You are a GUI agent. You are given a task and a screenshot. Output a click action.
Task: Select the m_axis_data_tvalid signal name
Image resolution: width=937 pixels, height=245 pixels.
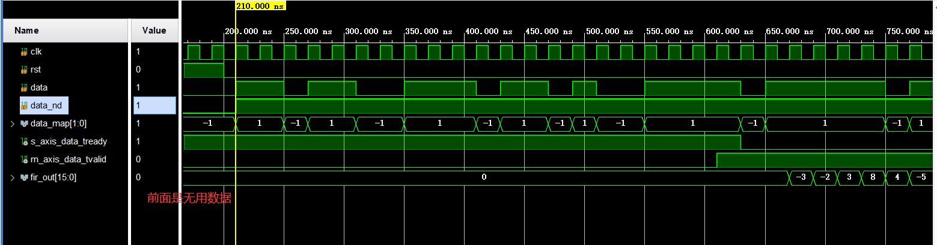[x=70, y=160]
